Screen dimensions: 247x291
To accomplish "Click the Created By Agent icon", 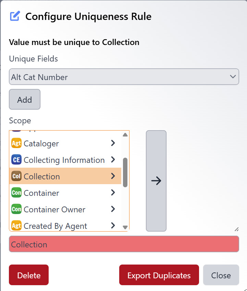I will click(x=16, y=226).
